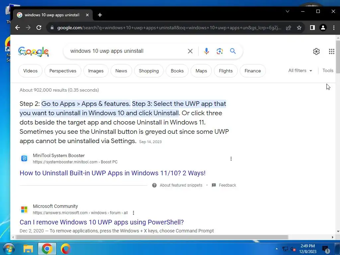Click the About featured snippets question mark icon
This screenshot has height=255, width=340.
tap(154, 185)
